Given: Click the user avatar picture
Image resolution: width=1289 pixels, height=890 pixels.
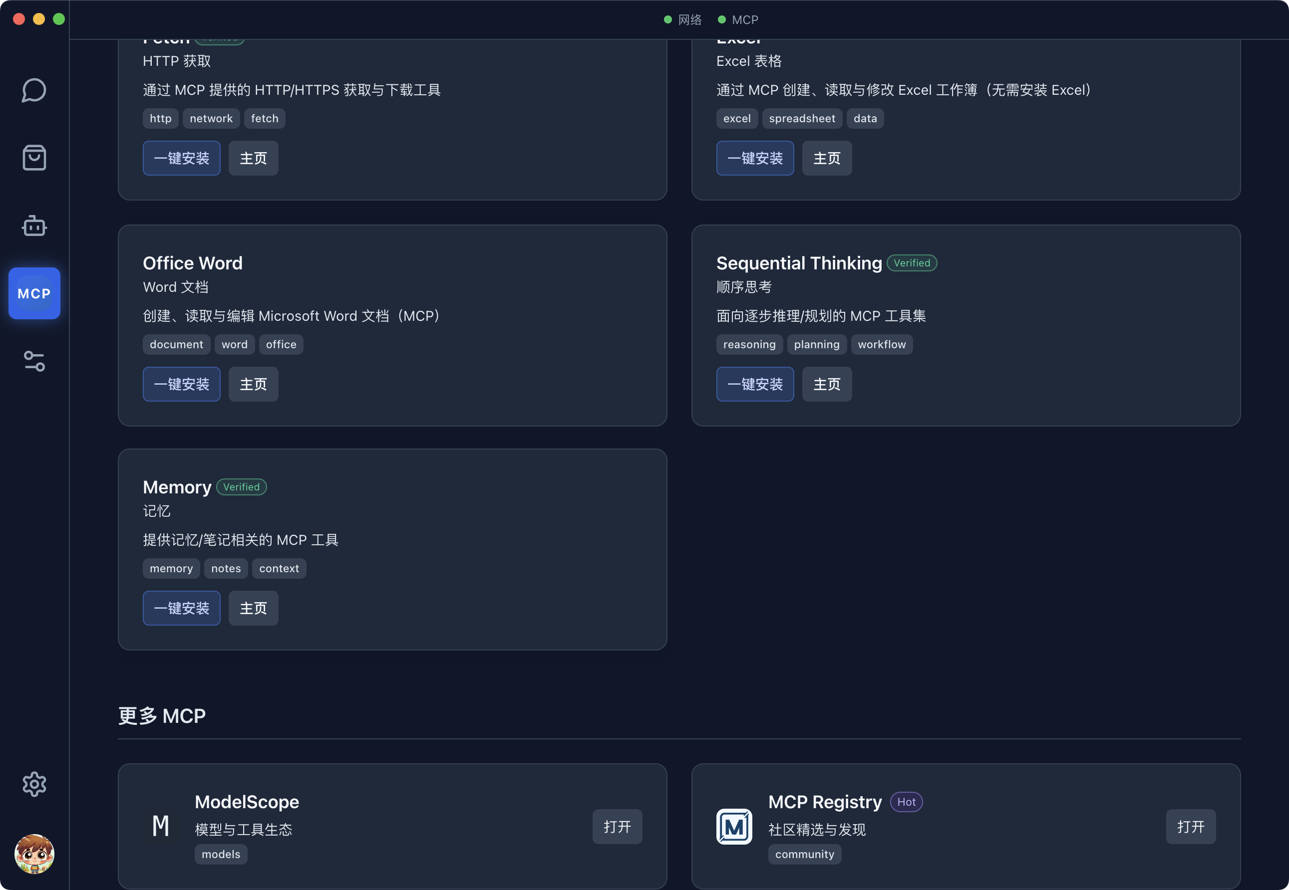Looking at the screenshot, I should (x=34, y=853).
